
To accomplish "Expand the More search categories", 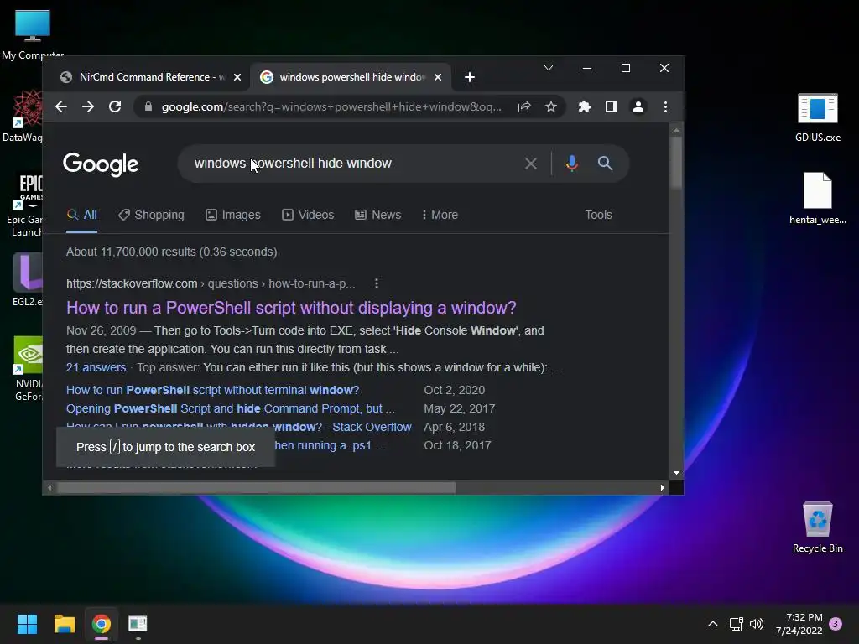I will pyautogui.click(x=440, y=215).
